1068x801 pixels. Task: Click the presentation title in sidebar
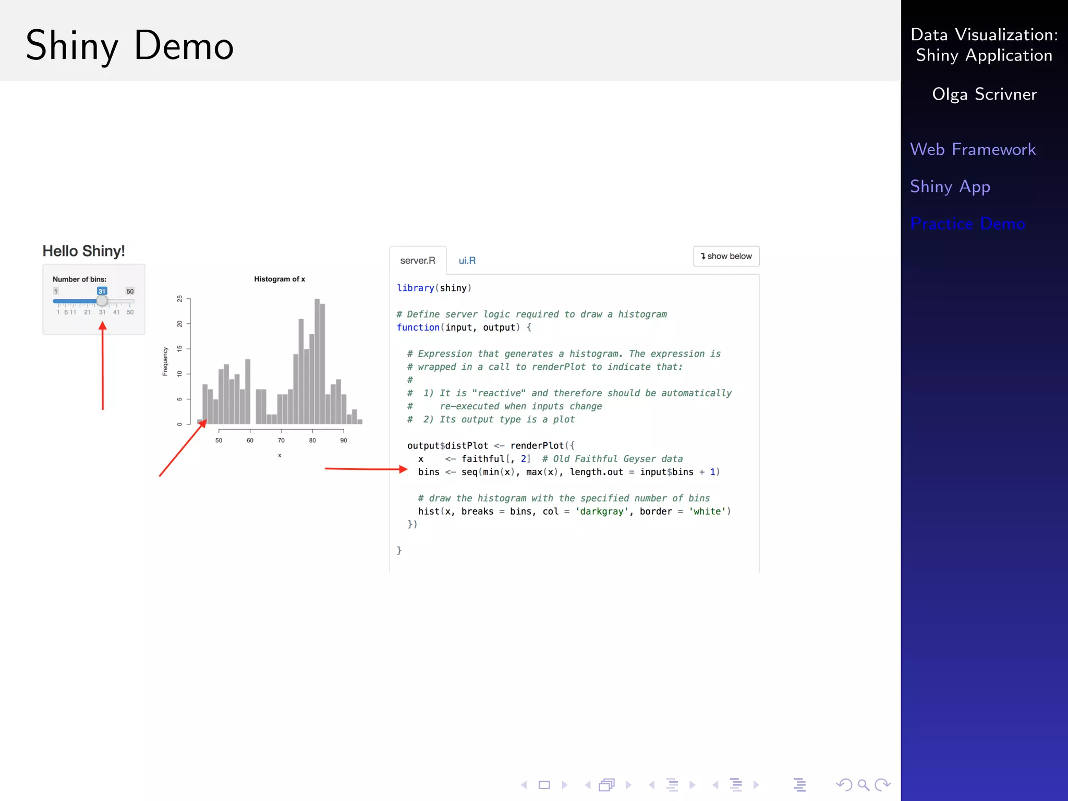[x=984, y=45]
